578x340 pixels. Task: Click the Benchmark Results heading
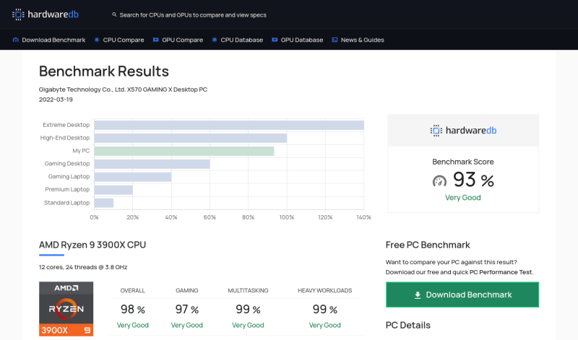pyautogui.click(x=104, y=71)
